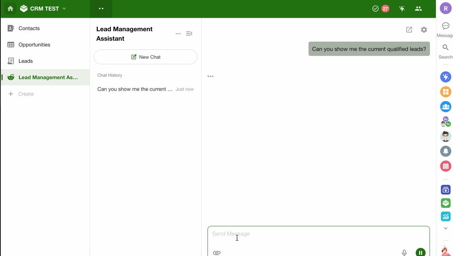Select Leads in the left navigation
This screenshot has width=453, height=256.
click(26, 61)
